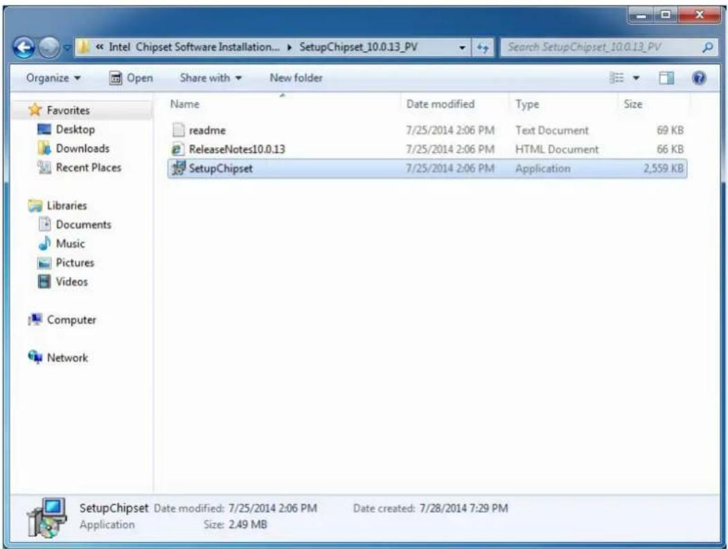Click the readme file name
728x549 pixels.
[207, 130]
